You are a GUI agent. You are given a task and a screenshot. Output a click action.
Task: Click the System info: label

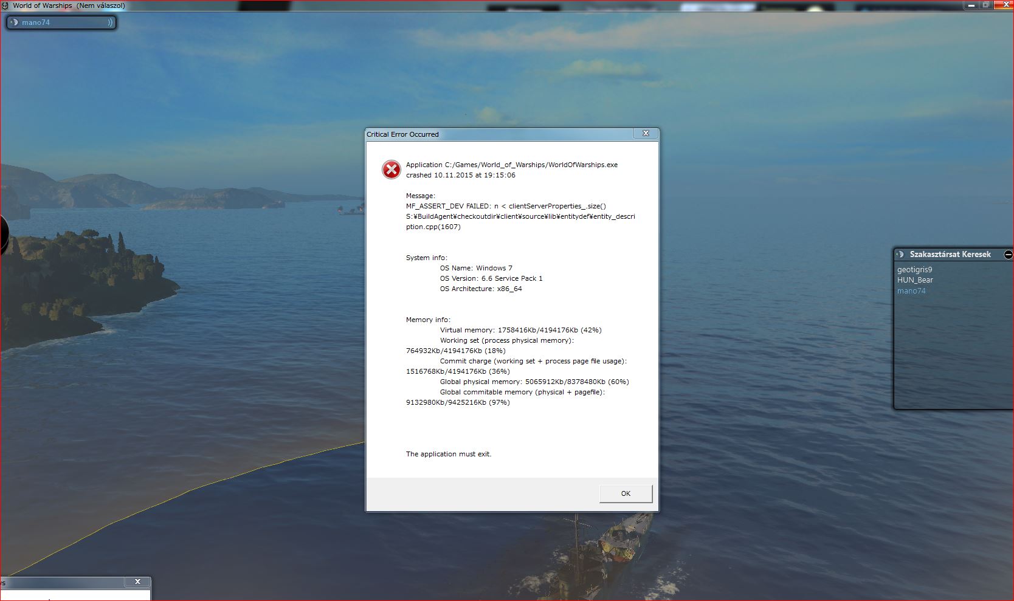[x=427, y=258]
